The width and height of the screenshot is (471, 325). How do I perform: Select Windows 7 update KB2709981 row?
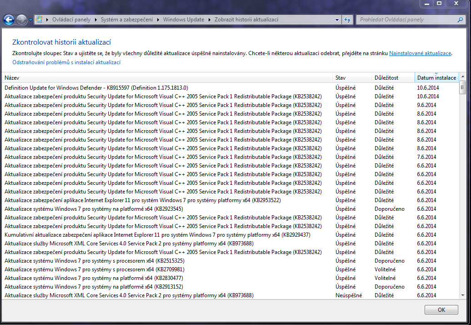(230, 269)
